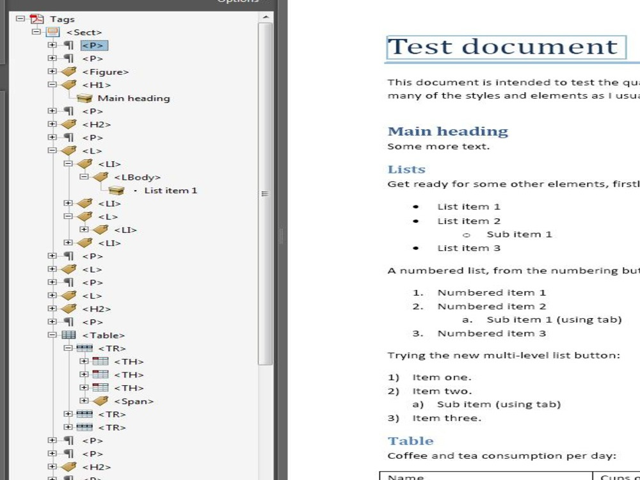Select the highlighted <P> tag

(x=94, y=45)
